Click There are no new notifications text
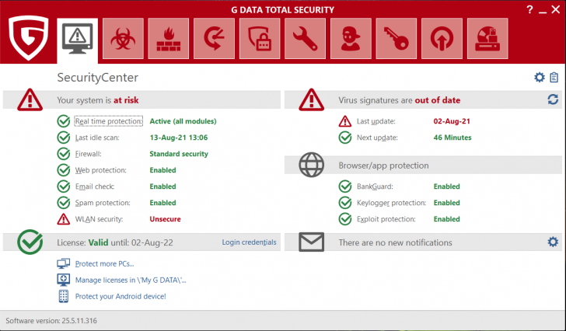Image resolution: width=566 pixels, height=331 pixels. [x=395, y=242]
